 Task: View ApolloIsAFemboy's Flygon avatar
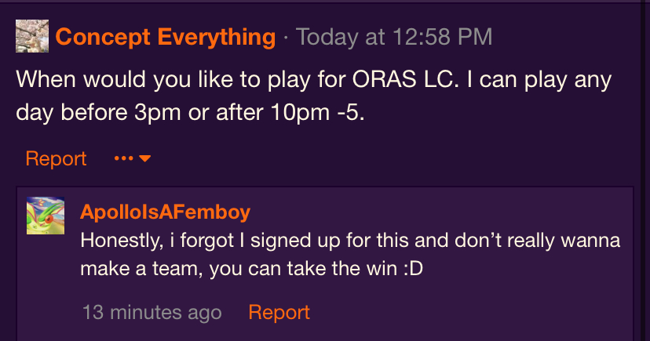46,216
